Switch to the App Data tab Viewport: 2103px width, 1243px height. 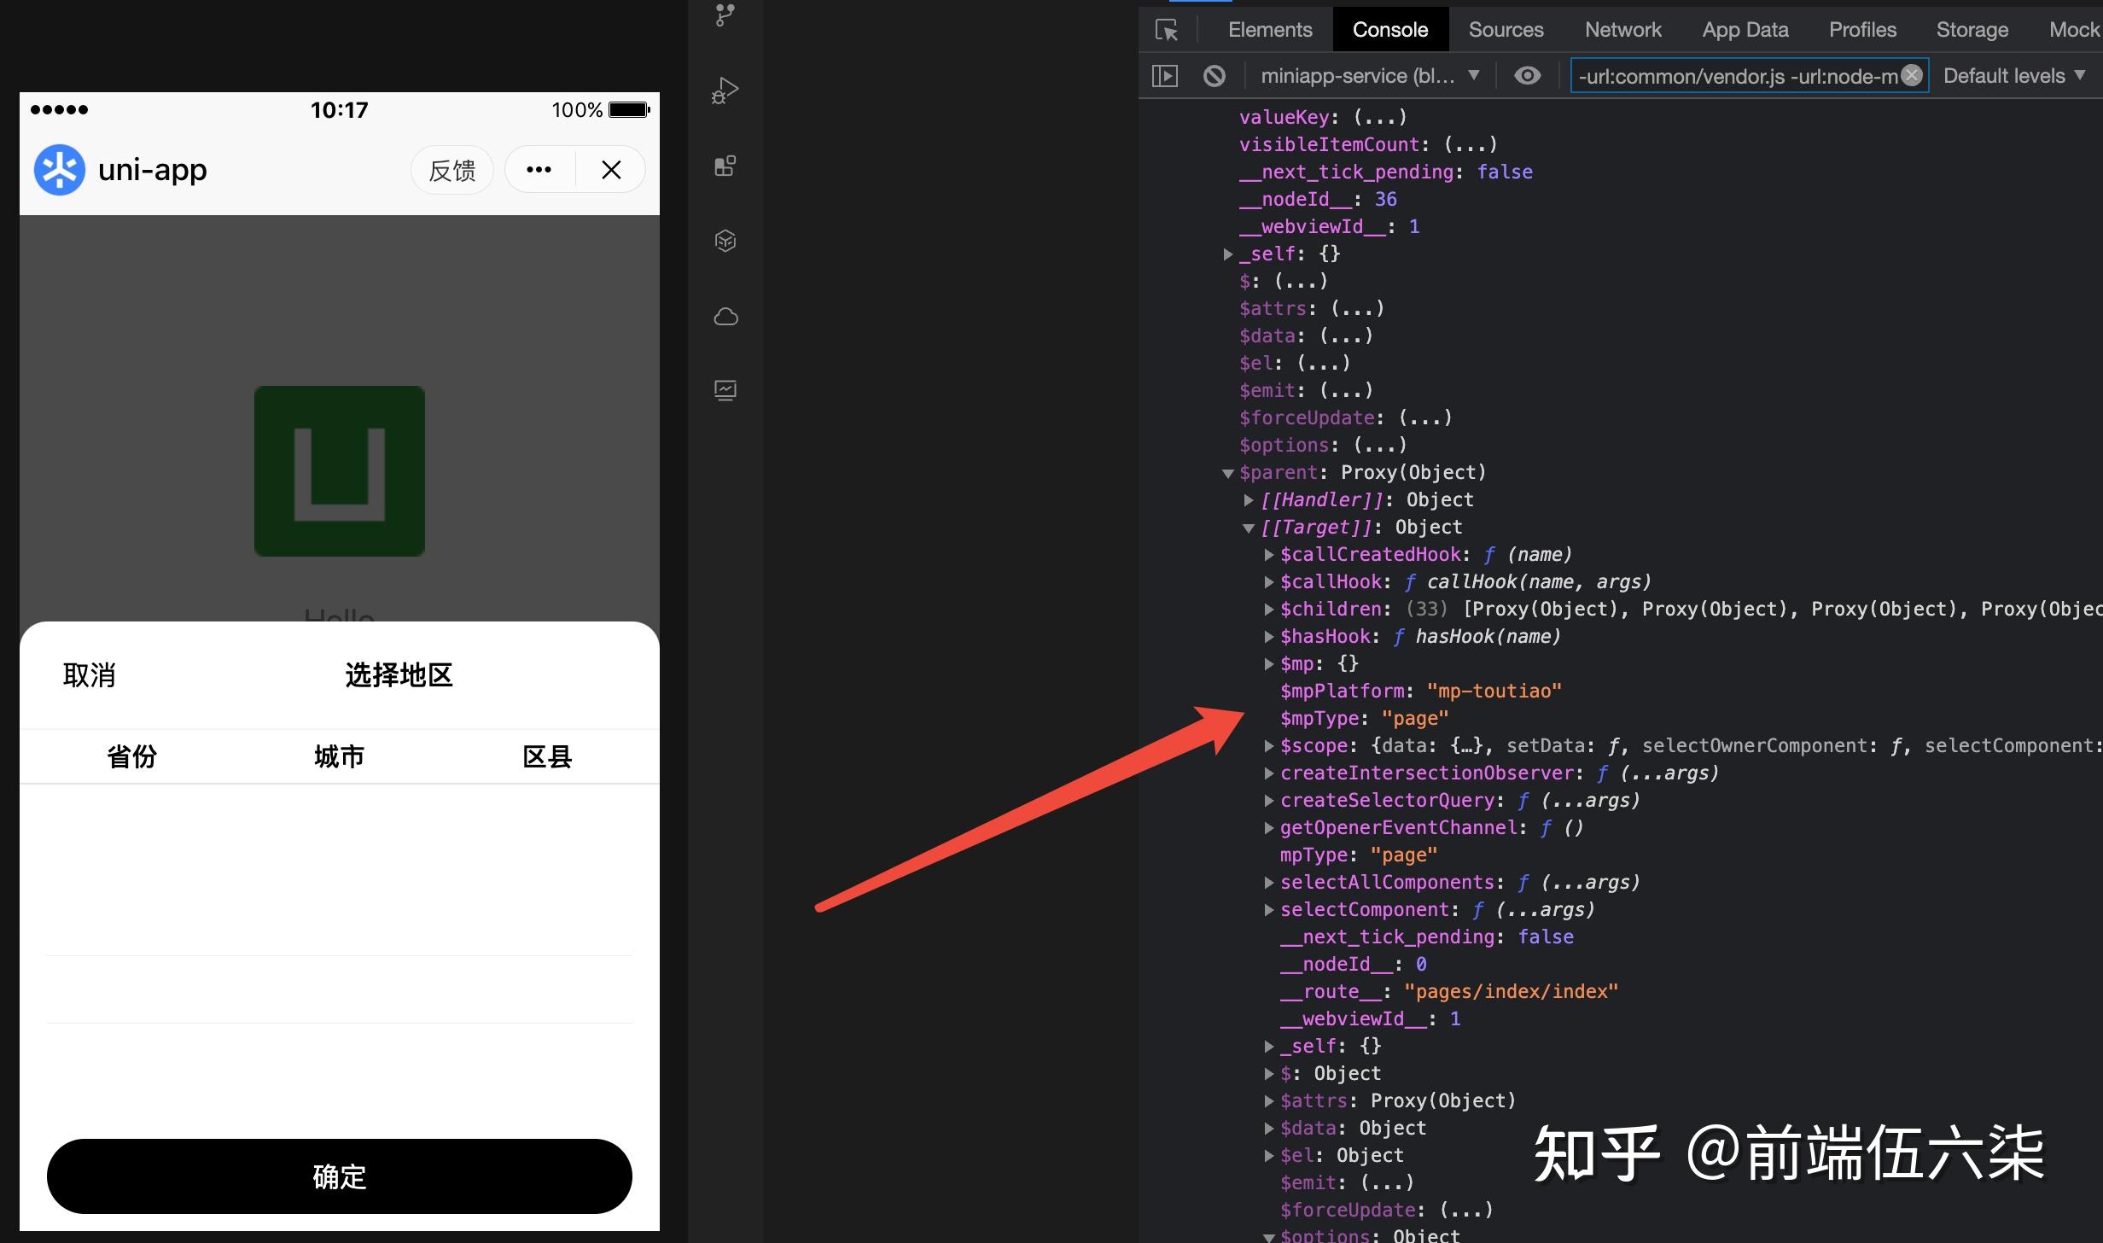(1745, 30)
